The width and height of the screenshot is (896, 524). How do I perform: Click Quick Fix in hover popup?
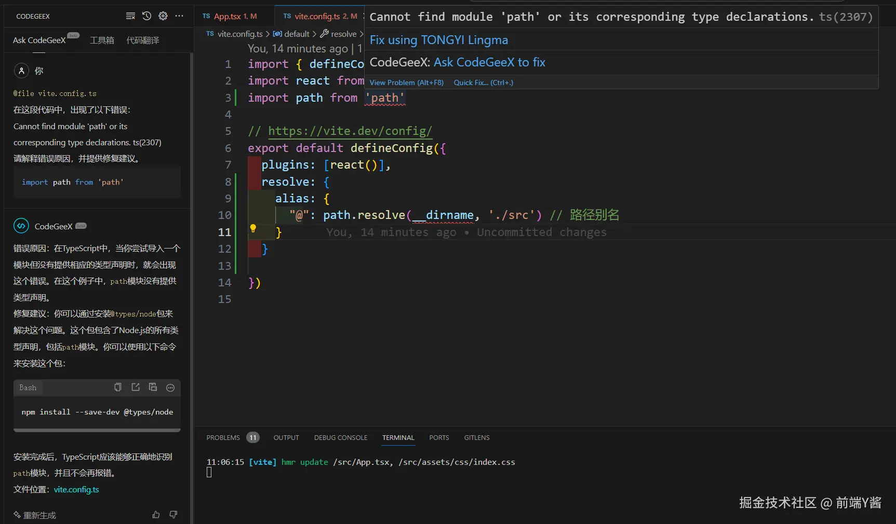(483, 82)
